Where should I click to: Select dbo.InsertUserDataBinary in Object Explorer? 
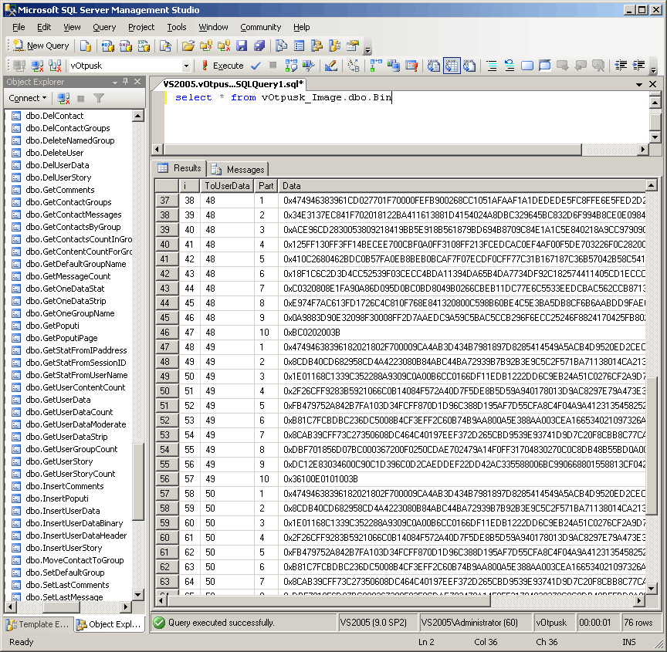(x=74, y=523)
